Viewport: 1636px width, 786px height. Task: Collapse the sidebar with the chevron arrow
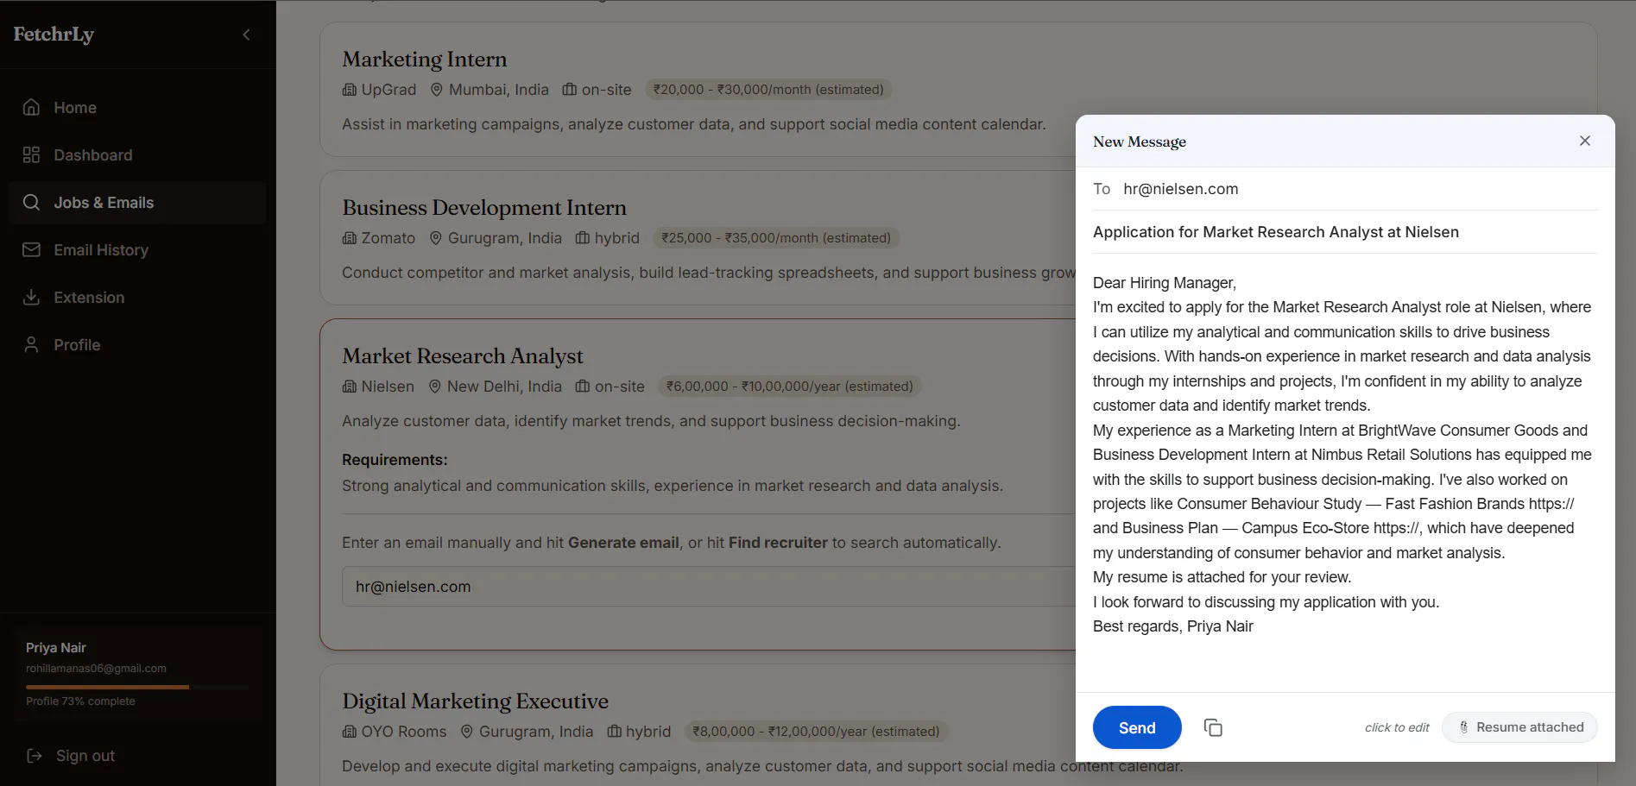pos(246,35)
